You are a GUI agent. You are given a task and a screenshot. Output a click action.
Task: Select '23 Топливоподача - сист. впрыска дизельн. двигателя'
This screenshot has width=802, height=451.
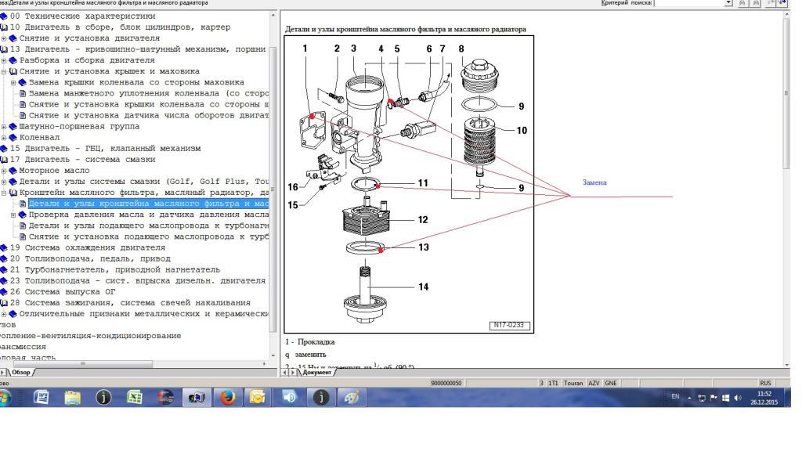[138, 281]
